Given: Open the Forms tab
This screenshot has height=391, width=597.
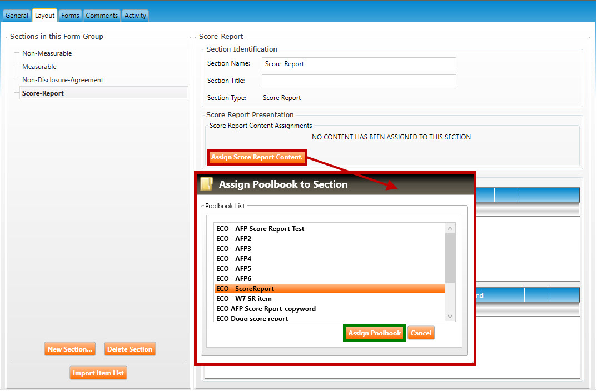Looking at the screenshot, I should click(70, 16).
